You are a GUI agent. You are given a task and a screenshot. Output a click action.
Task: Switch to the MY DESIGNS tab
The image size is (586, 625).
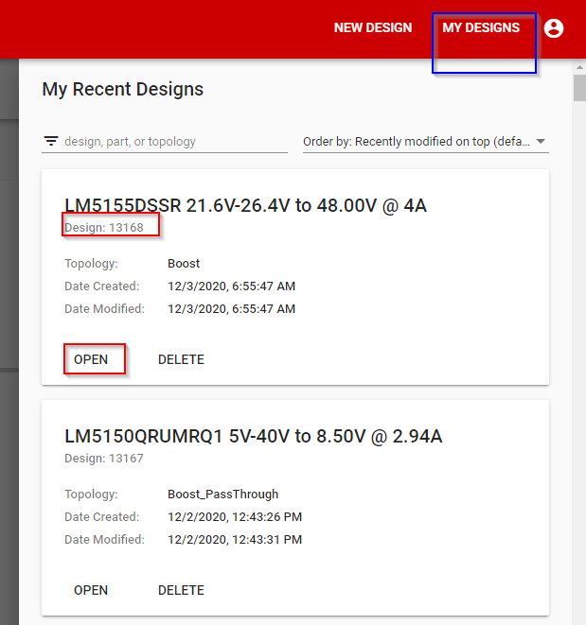pyautogui.click(x=481, y=28)
